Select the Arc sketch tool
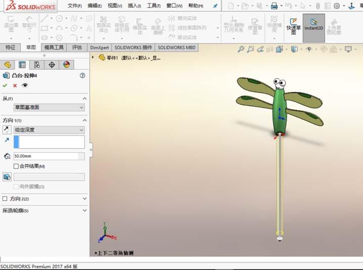 (59, 28)
